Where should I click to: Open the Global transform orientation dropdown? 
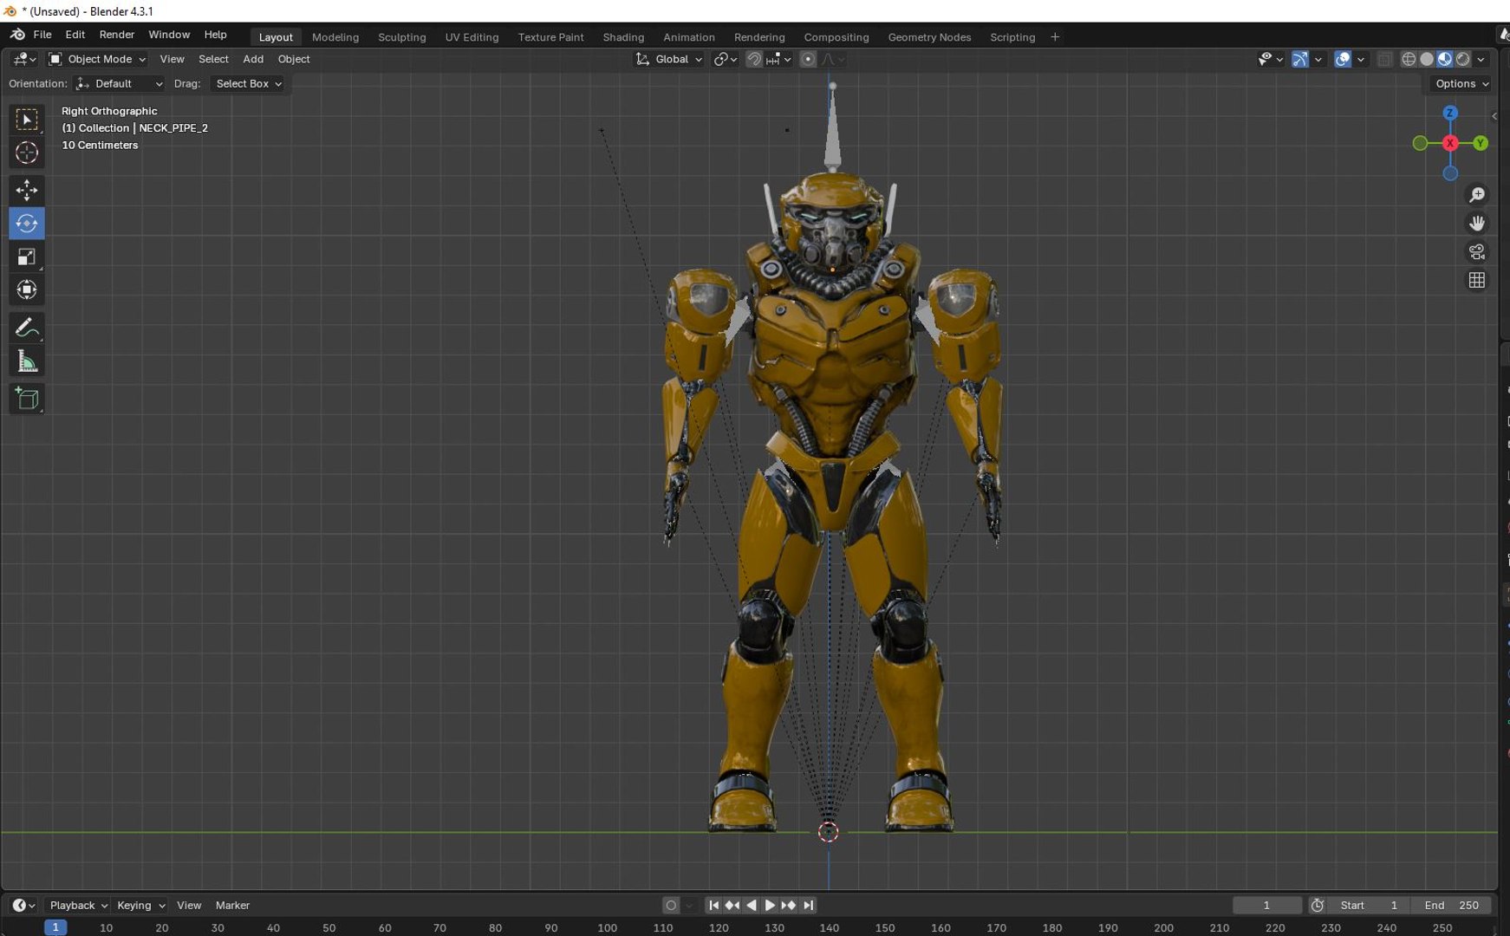coord(668,59)
